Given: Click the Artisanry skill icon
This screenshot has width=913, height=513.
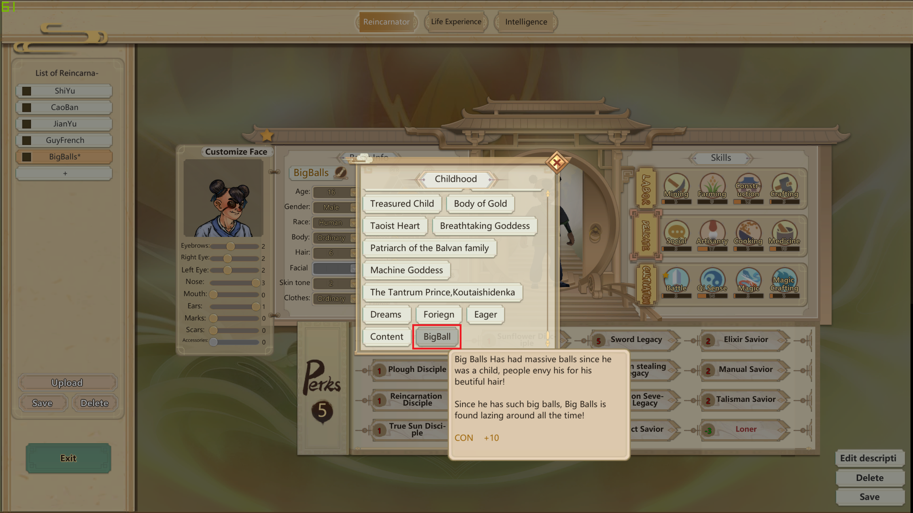Looking at the screenshot, I should pos(712,233).
